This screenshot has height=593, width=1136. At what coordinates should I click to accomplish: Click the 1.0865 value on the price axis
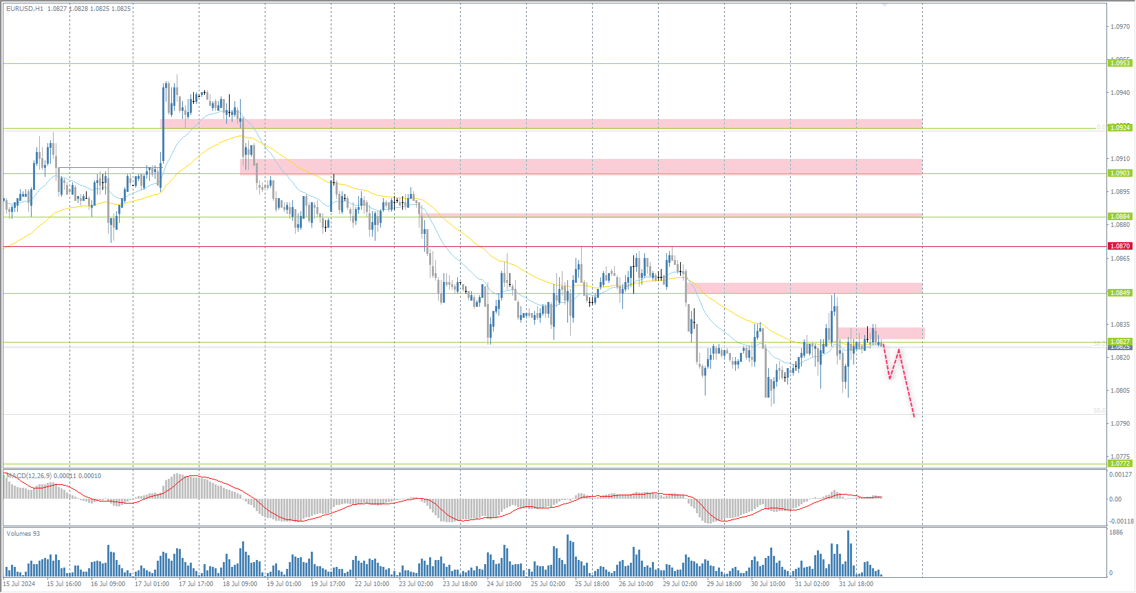1120,259
